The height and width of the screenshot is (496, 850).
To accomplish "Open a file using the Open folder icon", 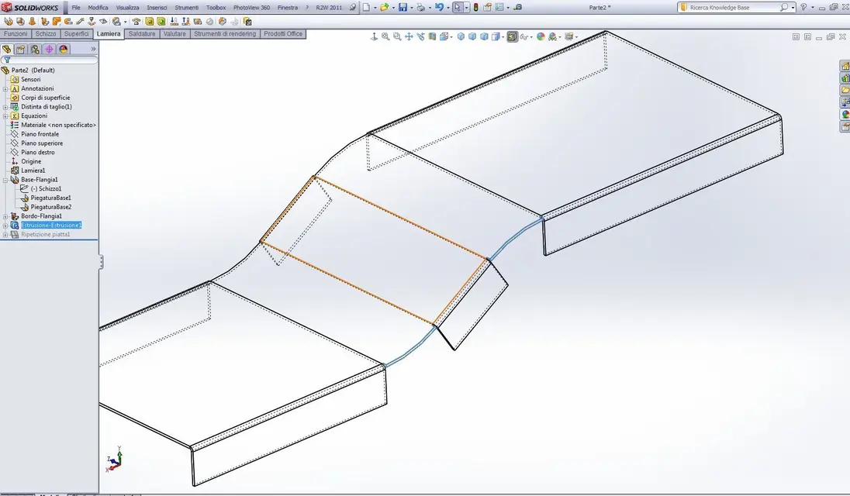I will [x=385, y=7].
